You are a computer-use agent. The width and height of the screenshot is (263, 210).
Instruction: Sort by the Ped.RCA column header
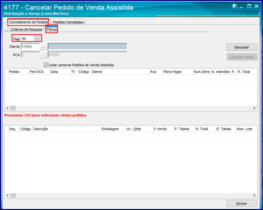tap(39, 72)
